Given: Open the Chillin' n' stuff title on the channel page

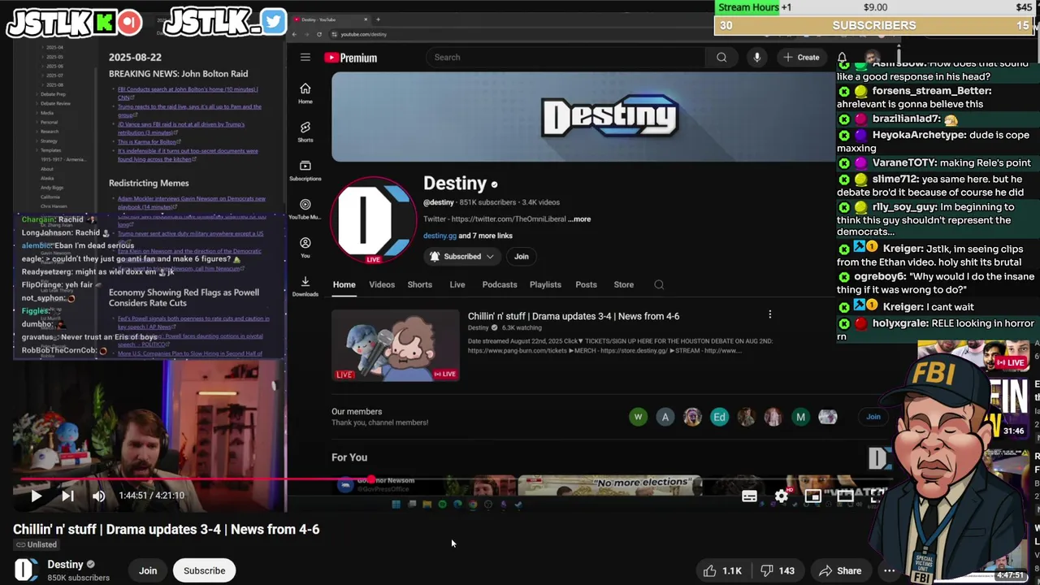Looking at the screenshot, I should point(574,316).
